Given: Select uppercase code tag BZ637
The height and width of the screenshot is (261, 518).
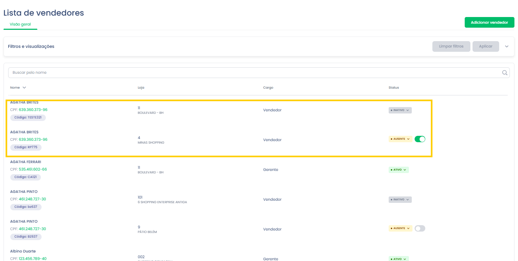Looking at the screenshot, I should 26,237.
